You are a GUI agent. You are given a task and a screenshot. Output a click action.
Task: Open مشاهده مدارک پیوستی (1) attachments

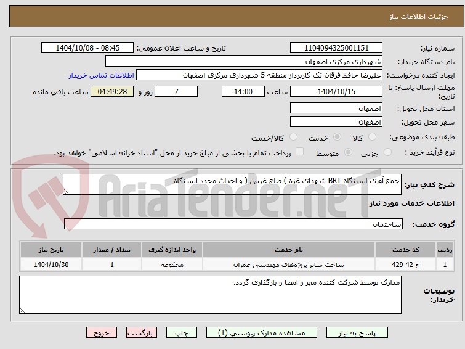click(x=262, y=333)
